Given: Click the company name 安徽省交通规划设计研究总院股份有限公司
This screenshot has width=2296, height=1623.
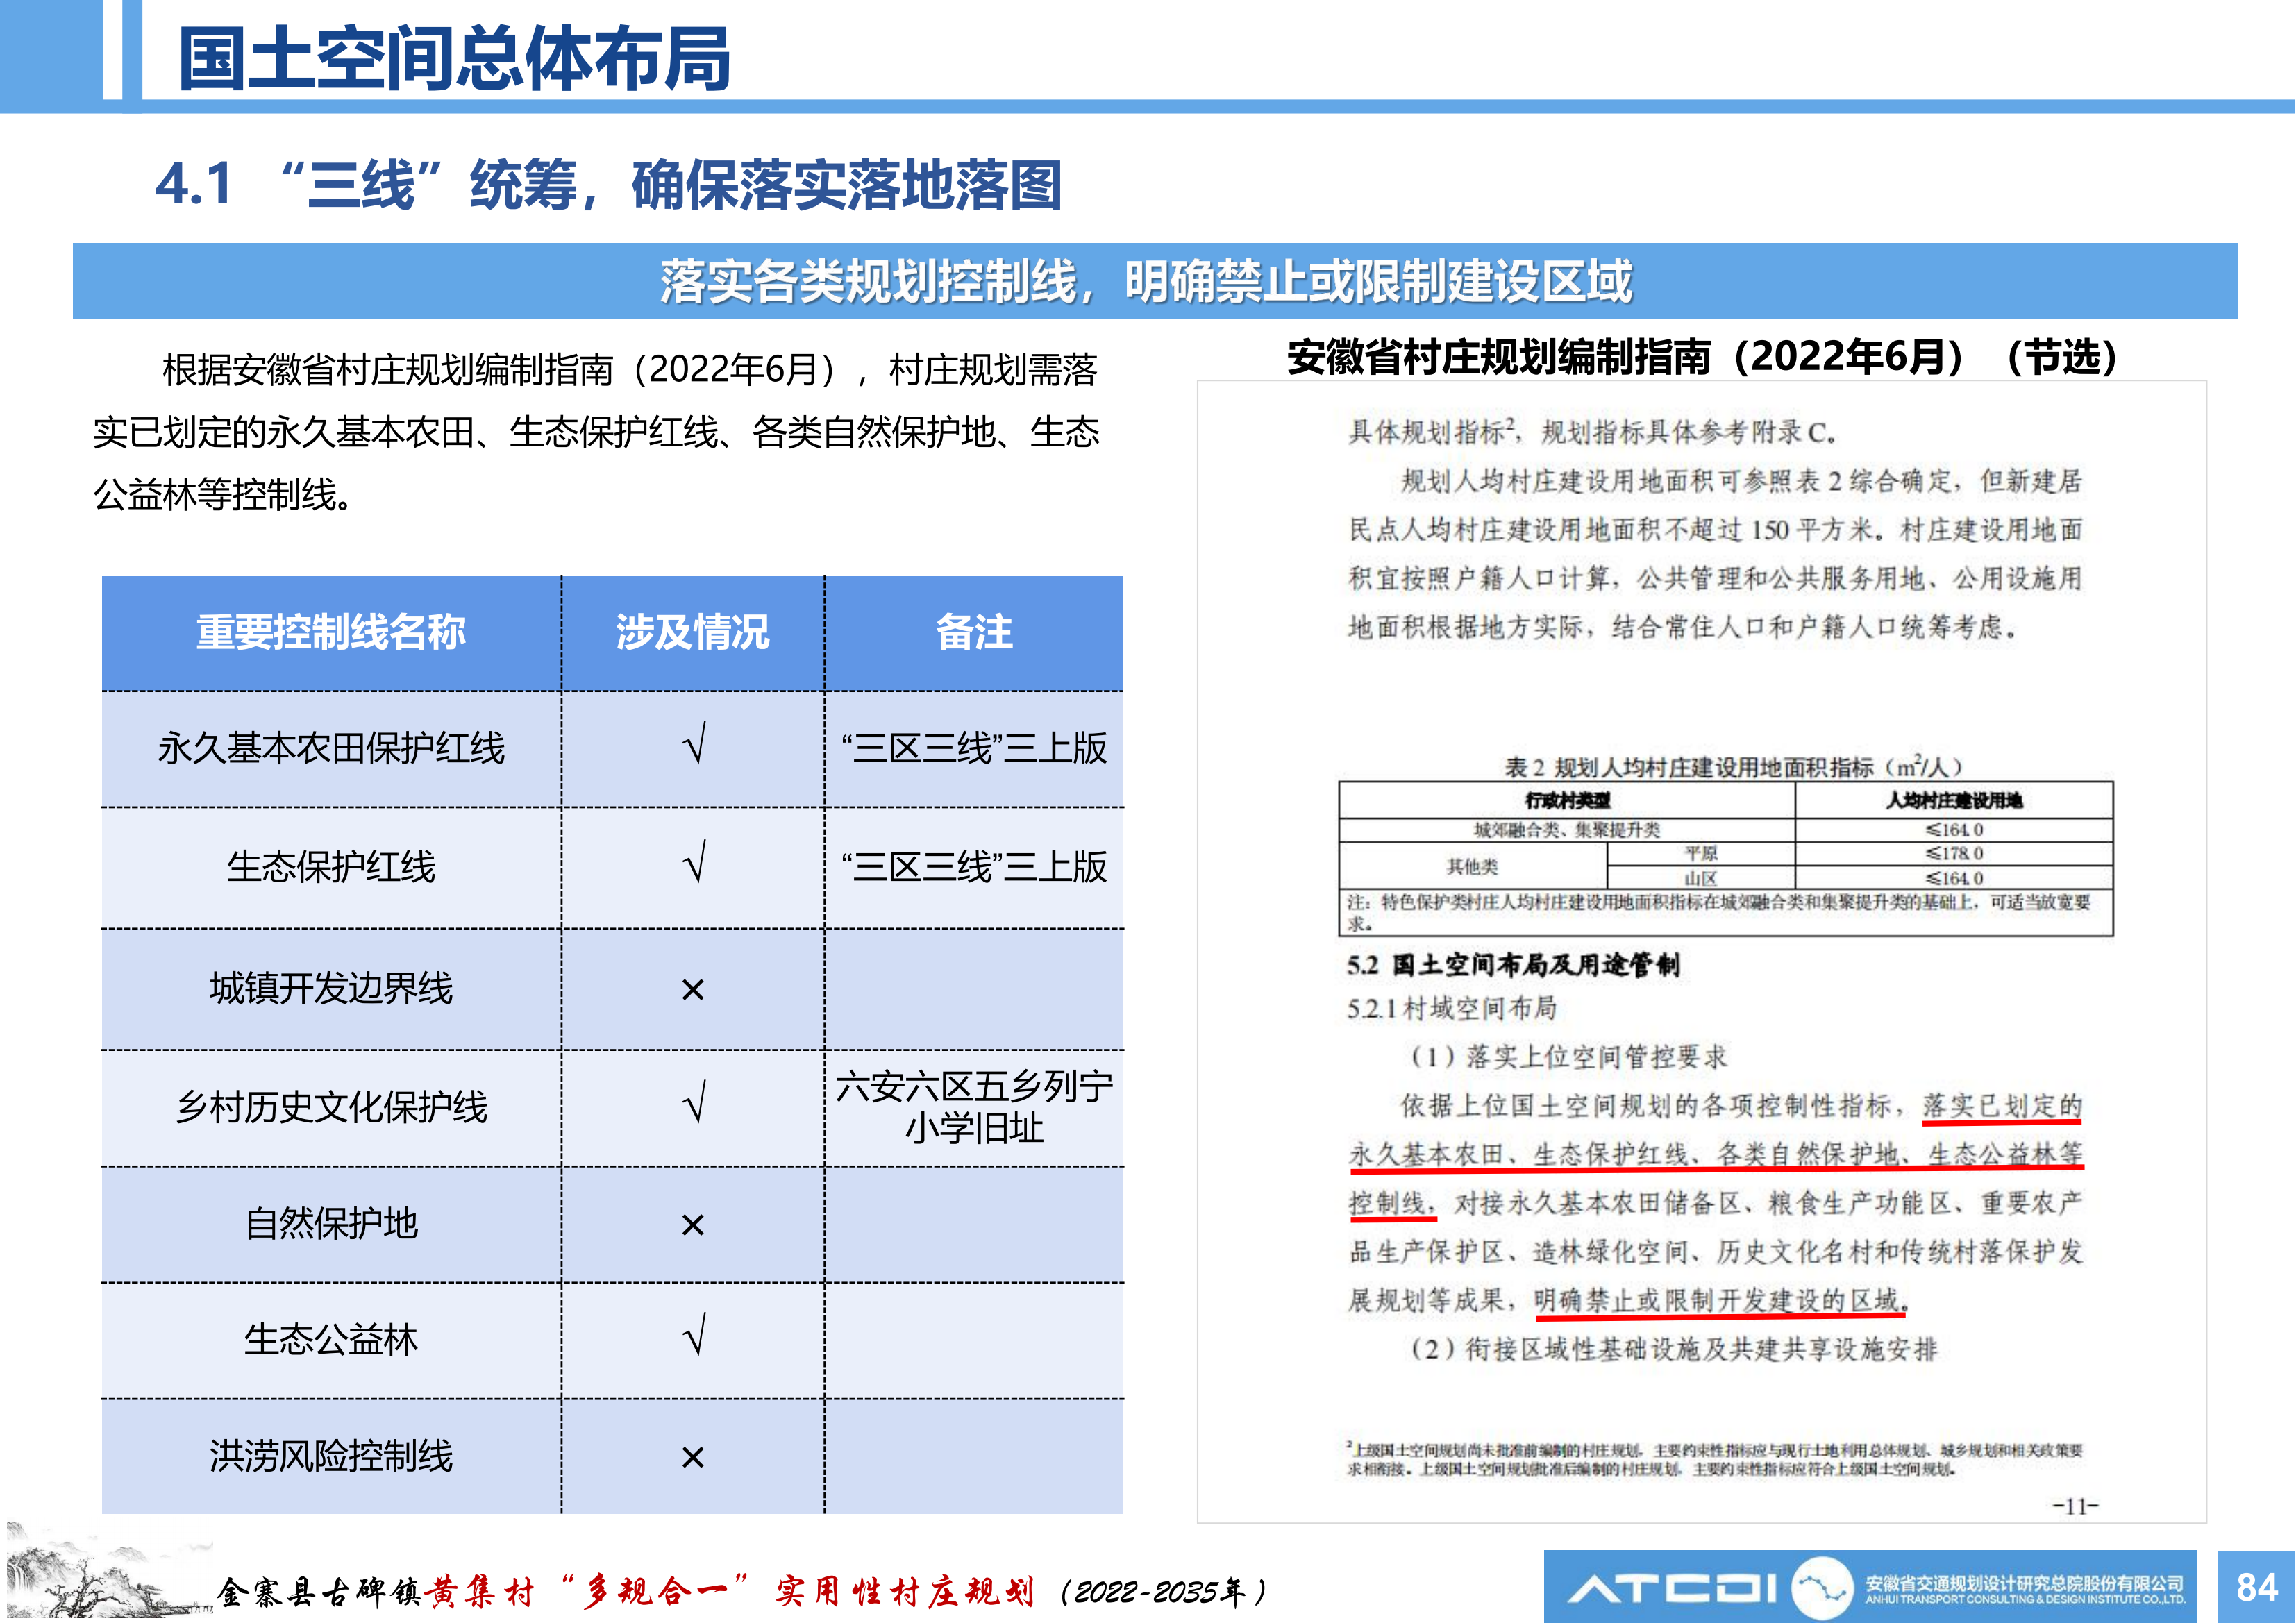Looking at the screenshot, I should click(2025, 1583).
